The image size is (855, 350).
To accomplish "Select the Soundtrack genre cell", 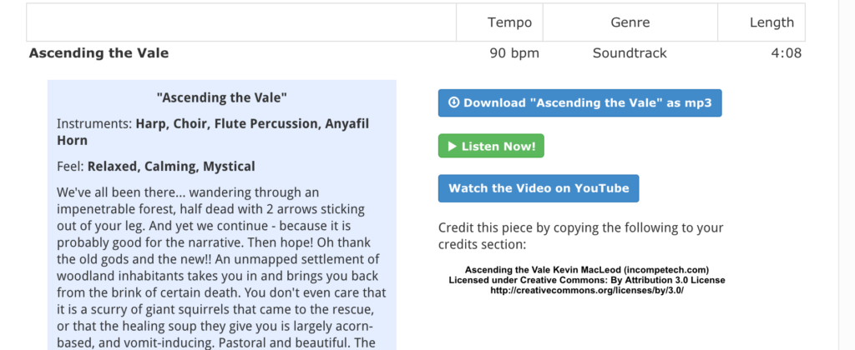I will click(x=630, y=53).
